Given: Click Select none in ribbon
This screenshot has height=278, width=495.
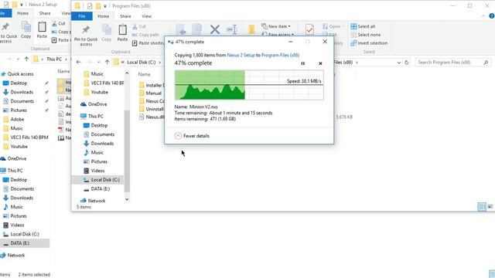Looking at the screenshot, I should 366,35.
